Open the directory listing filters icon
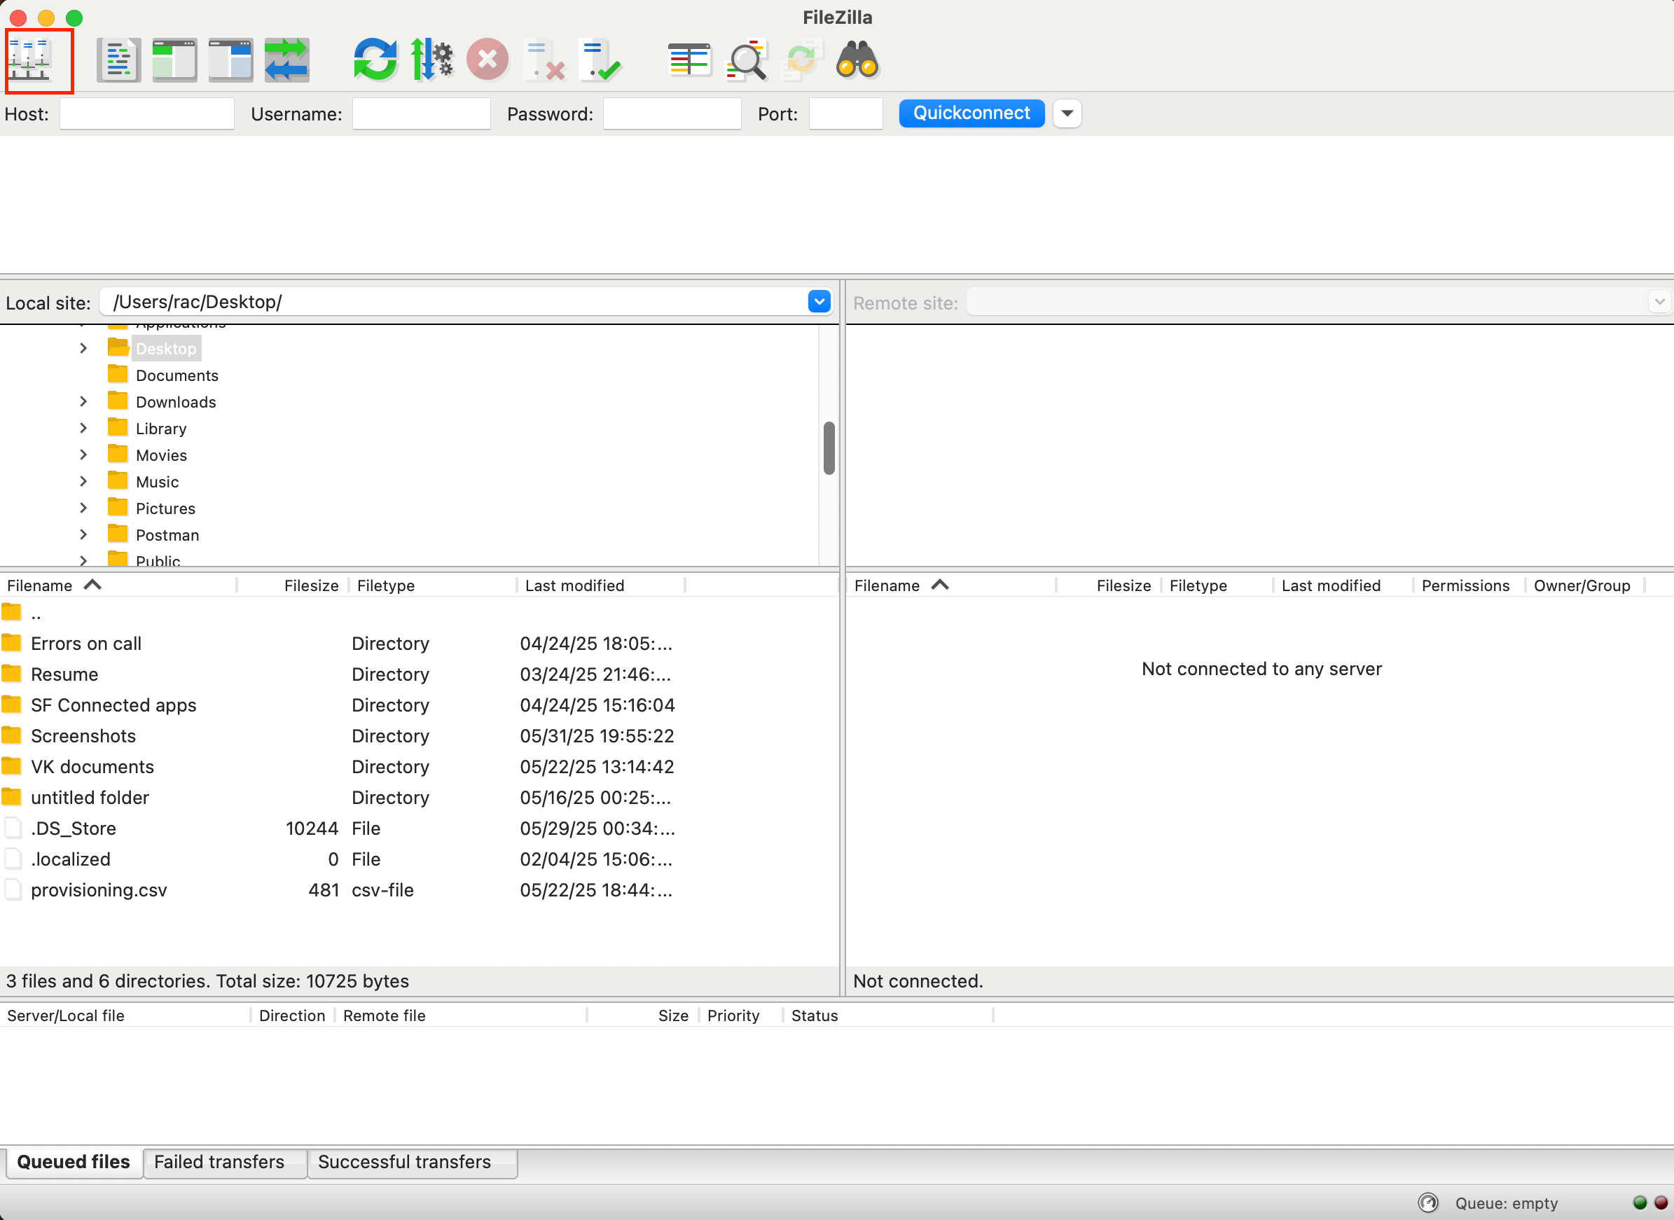The width and height of the screenshot is (1674, 1220). 689,60
